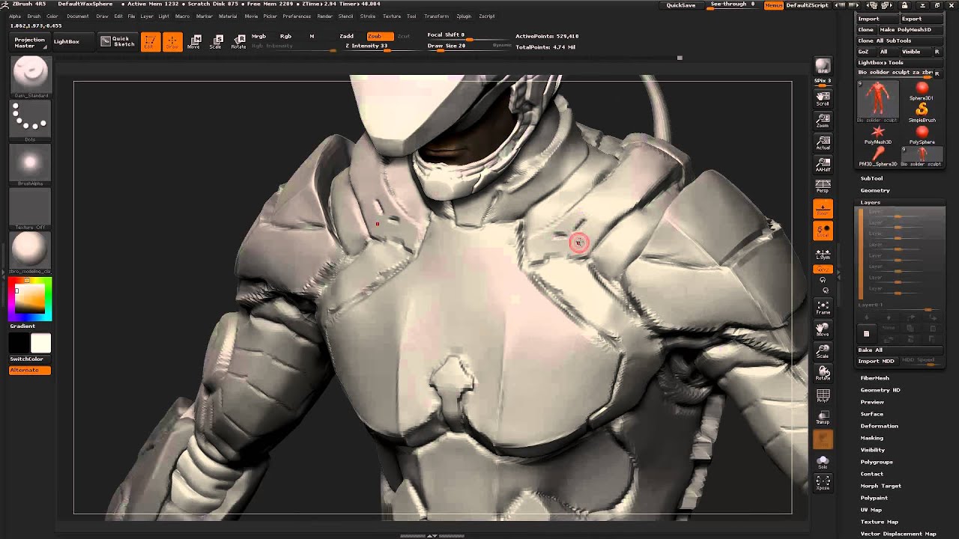Image resolution: width=959 pixels, height=539 pixels.
Task: Activate Edit mode in top shelf
Action: [x=149, y=42]
